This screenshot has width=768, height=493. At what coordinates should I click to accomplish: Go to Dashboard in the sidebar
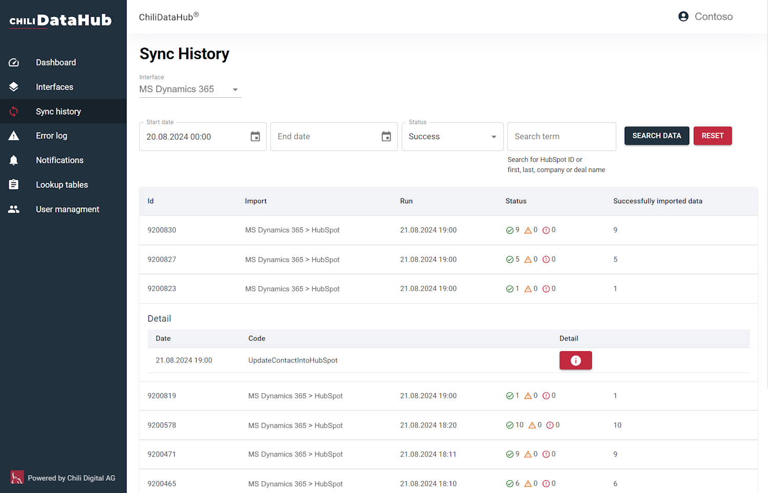point(63,62)
